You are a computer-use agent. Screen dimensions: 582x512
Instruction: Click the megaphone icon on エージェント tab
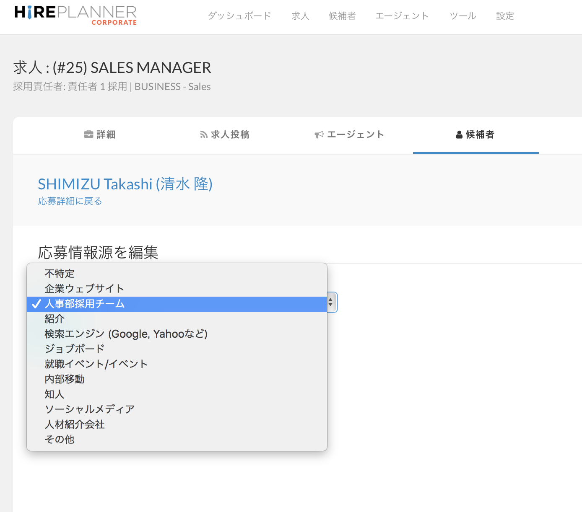point(319,134)
